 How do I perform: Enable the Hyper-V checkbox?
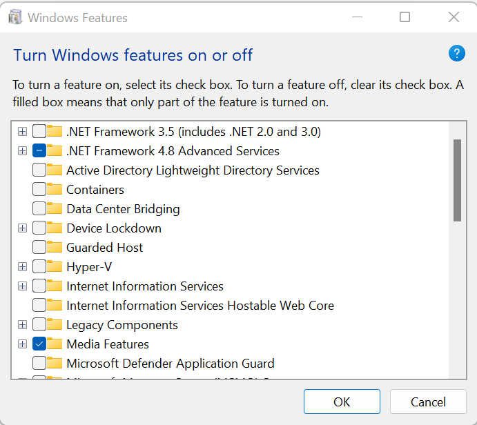pyautogui.click(x=39, y=266)
